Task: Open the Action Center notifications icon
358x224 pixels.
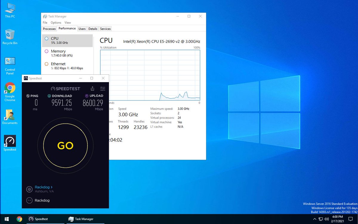Action: tap(351, 219)
